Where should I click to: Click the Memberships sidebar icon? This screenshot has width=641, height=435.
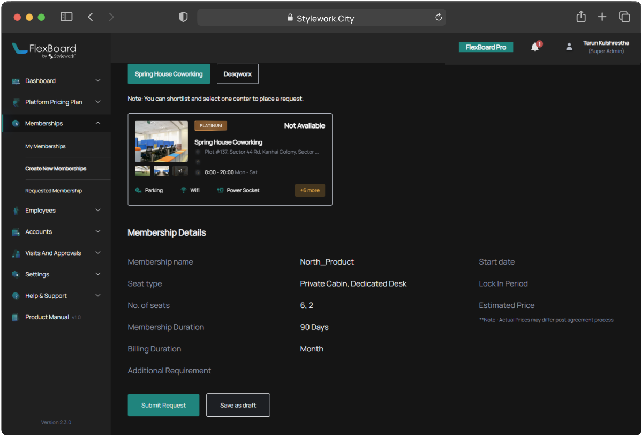16,123
